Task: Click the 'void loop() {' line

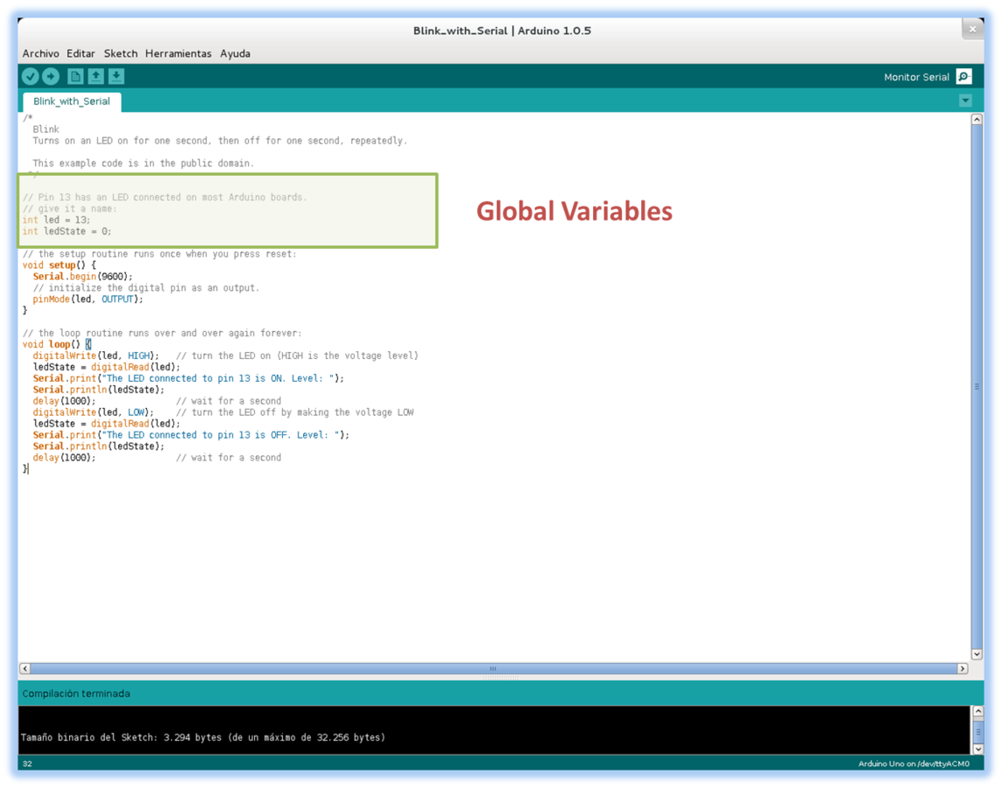Action: [x=56, y=345]
